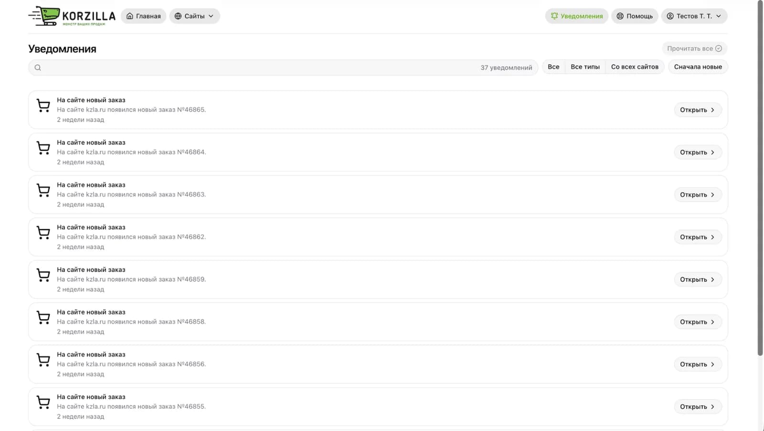This screenshot has width=764, height=431.
Task: Open order №46864 notification
Action: click(698, 153)
